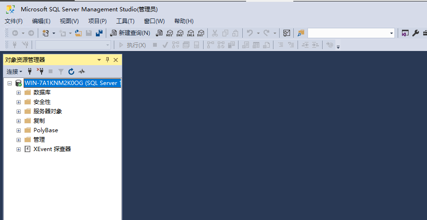Click the Copy toolbar icon
The height and width of the screenshot is (220, 427).
pos(225,33)
